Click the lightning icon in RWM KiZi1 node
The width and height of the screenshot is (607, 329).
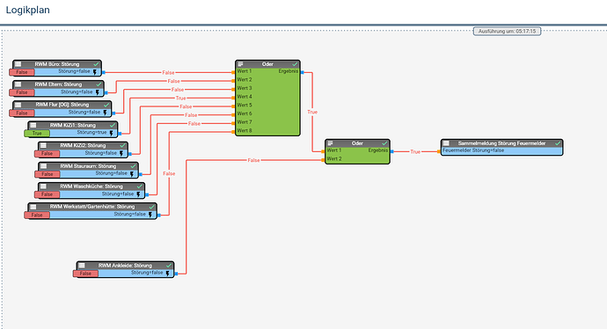pyautogui.click(x=111, y=133)
